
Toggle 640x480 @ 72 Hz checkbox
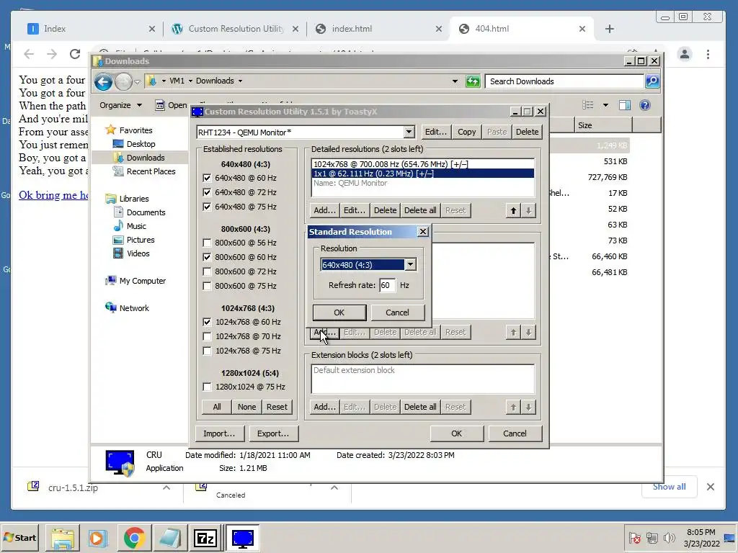[207, 192]
